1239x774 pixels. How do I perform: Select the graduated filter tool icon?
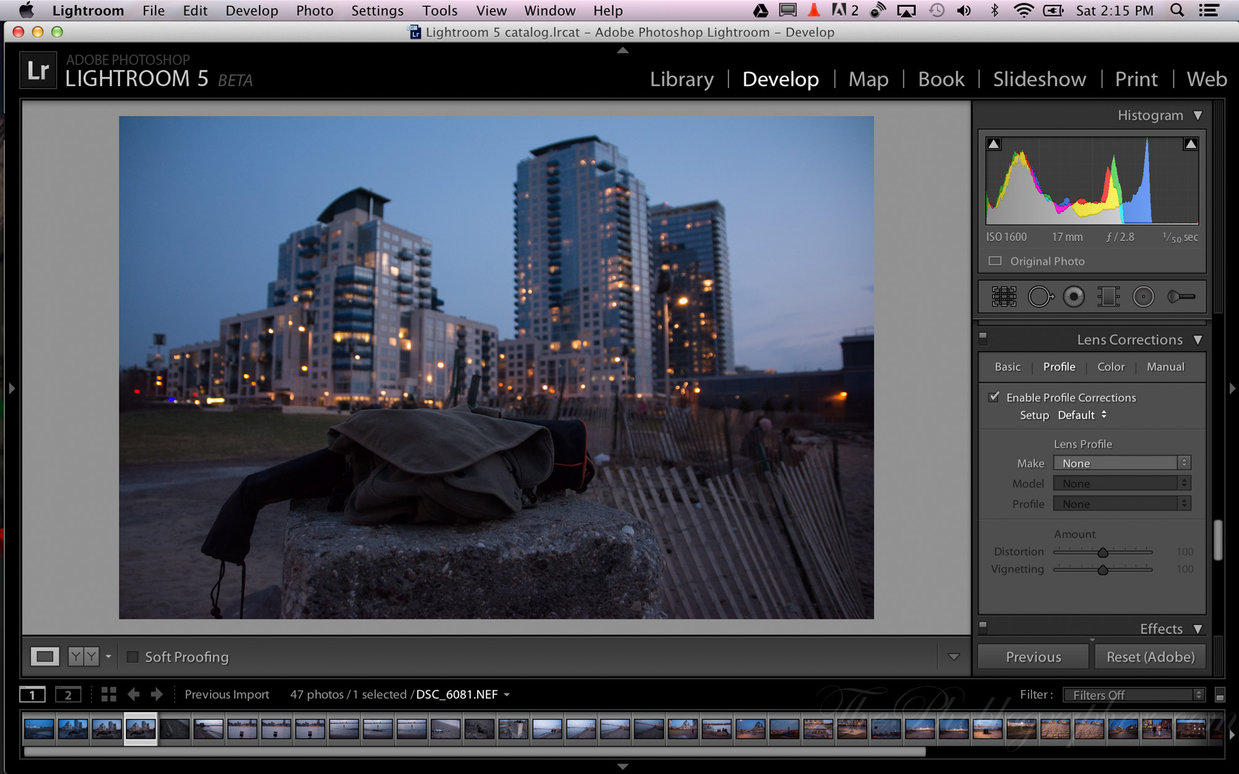pos(1109,296)
